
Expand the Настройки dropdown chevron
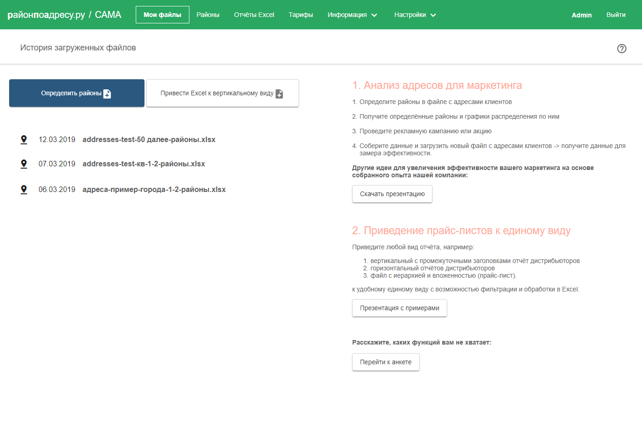tap(433, 15)
